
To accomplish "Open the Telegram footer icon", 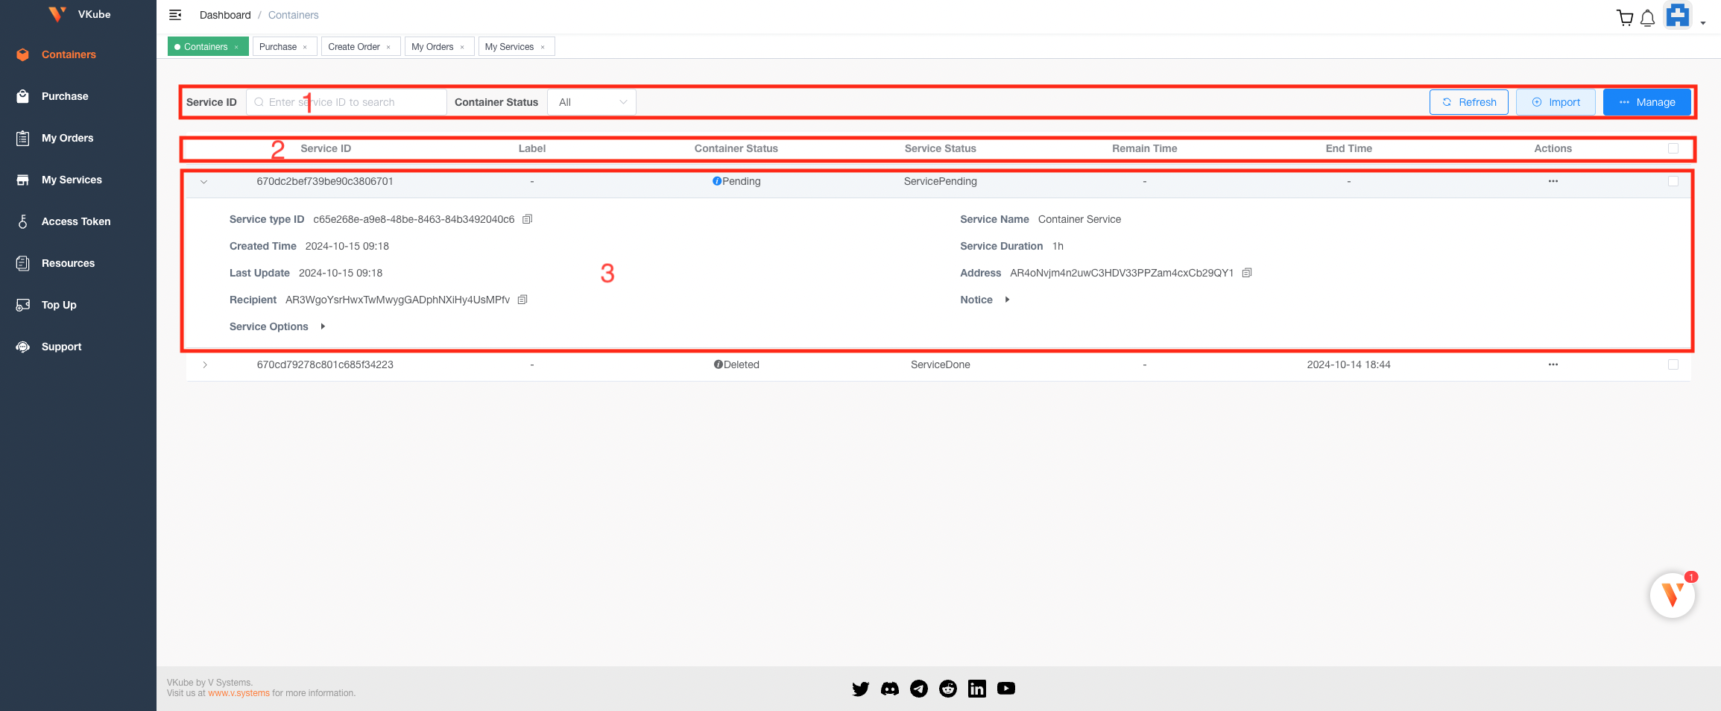I will pos(919,689).
